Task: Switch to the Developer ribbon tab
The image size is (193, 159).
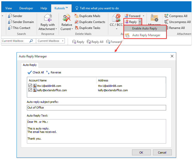Action: [x=26, y=8]
